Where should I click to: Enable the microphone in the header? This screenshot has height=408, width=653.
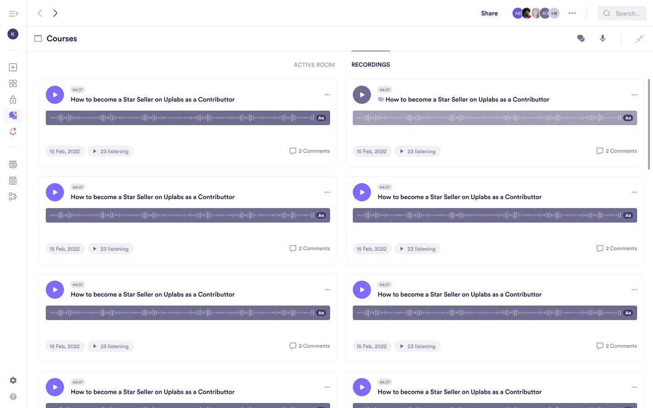[603, 39]
